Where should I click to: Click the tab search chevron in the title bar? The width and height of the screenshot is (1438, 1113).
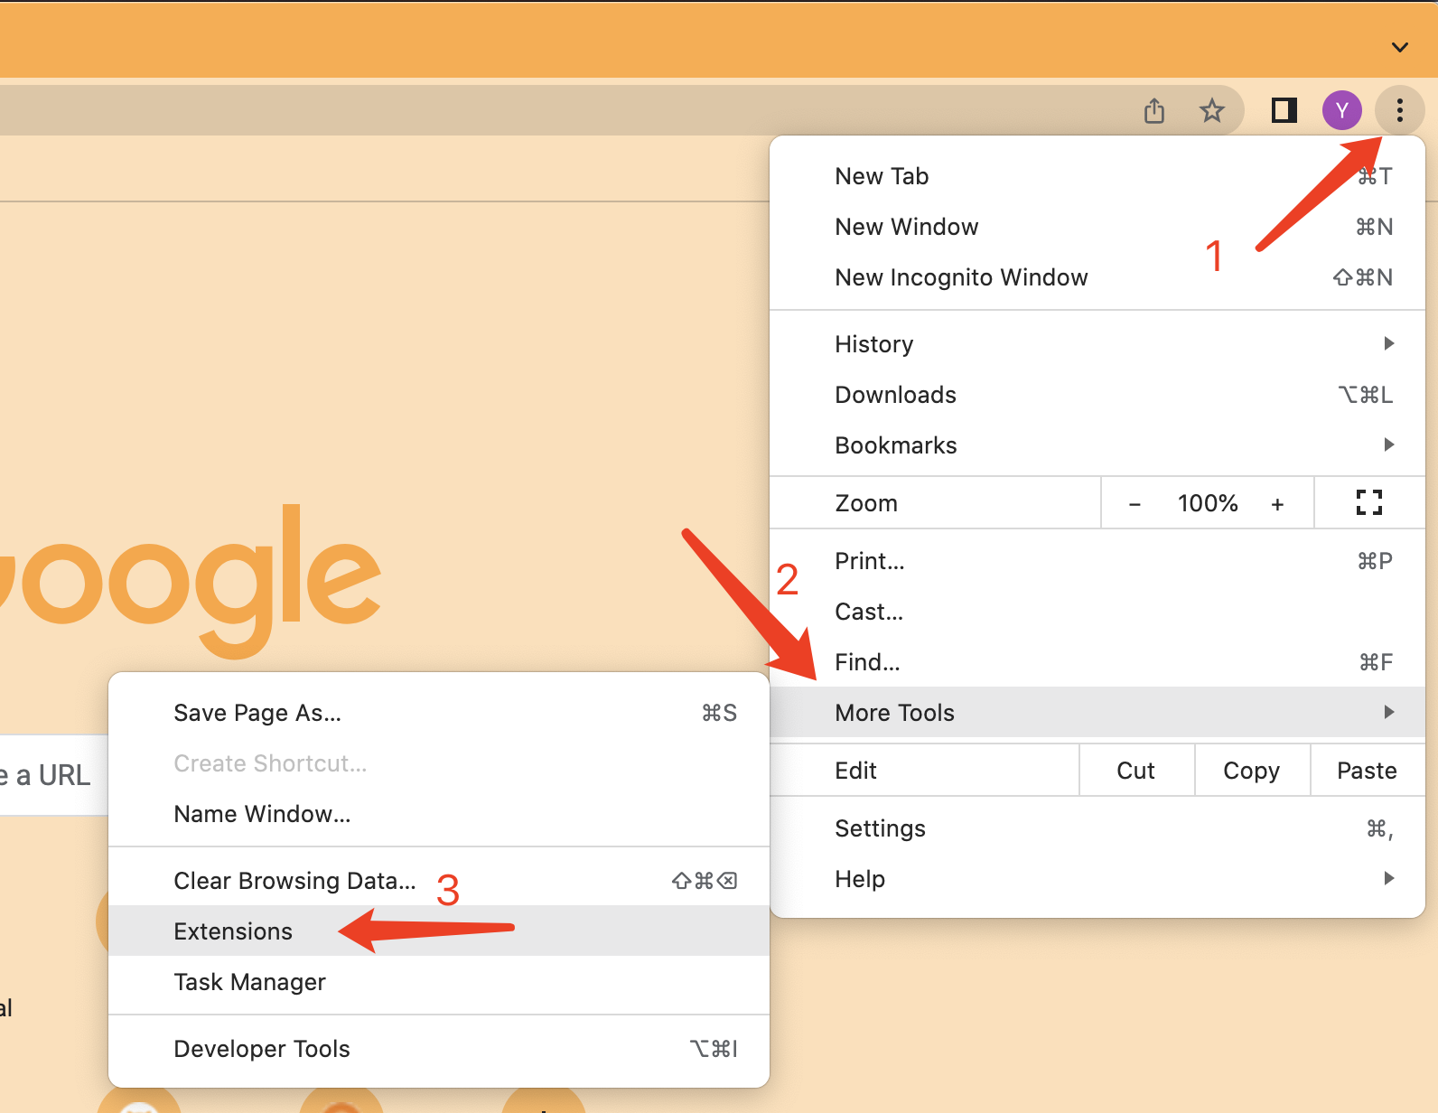[1400, 47]
